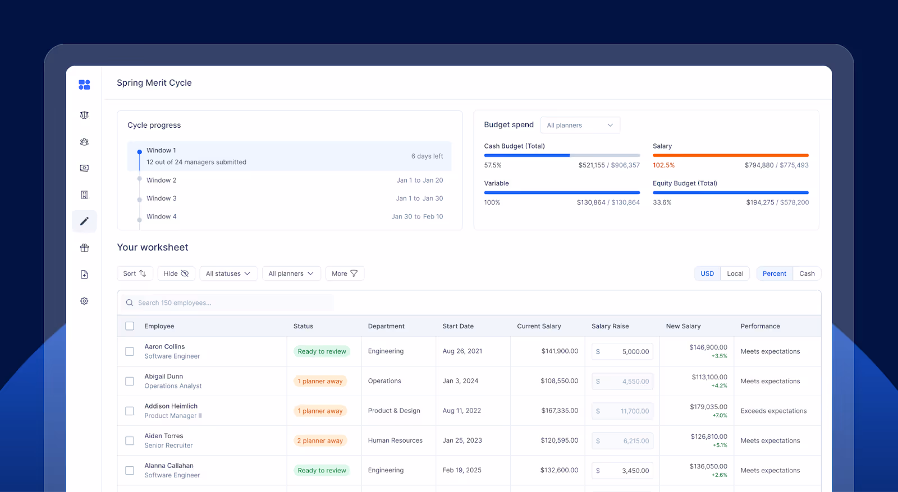Viewport: 898px width, 492px height.
Task: Click the Salary Raise column header
Action: (610, 326)
